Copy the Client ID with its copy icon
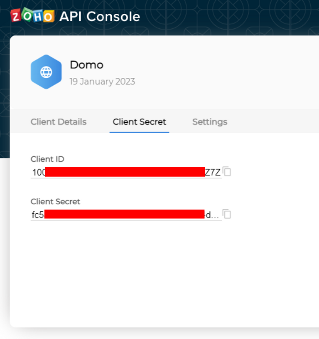 (x=227, y=172)
